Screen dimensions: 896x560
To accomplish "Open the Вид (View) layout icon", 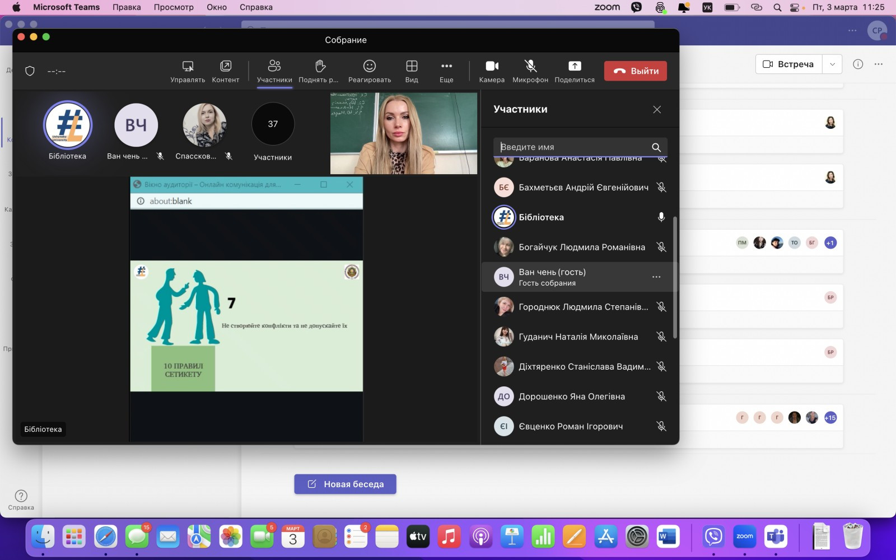I will coord(412,71).
